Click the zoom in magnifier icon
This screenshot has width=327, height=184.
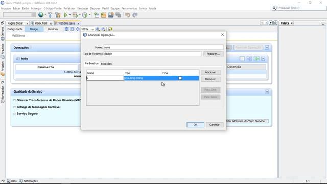click(98, 29)
